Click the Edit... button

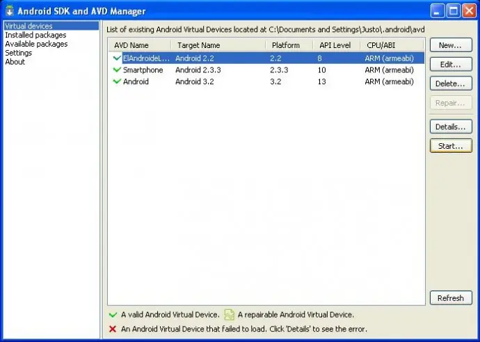click(451, 65)
